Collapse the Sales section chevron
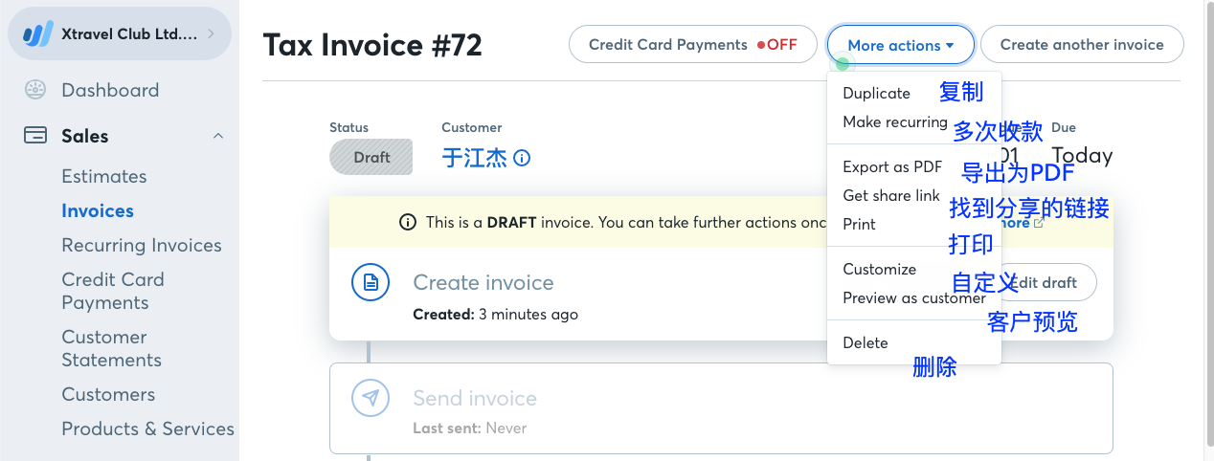The image size is (1214, 461). point(218,136)
